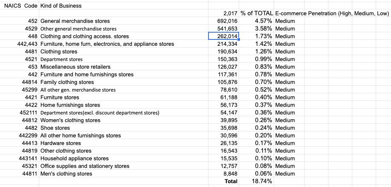391x187 pixels.
Task: Click the value 692,016
Action: [x=223, y=21]
